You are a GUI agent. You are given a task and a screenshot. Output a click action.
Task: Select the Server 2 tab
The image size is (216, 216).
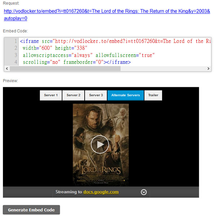pos(73,95)
